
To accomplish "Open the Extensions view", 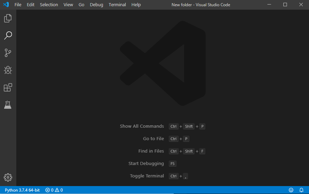I will [8, 87].
